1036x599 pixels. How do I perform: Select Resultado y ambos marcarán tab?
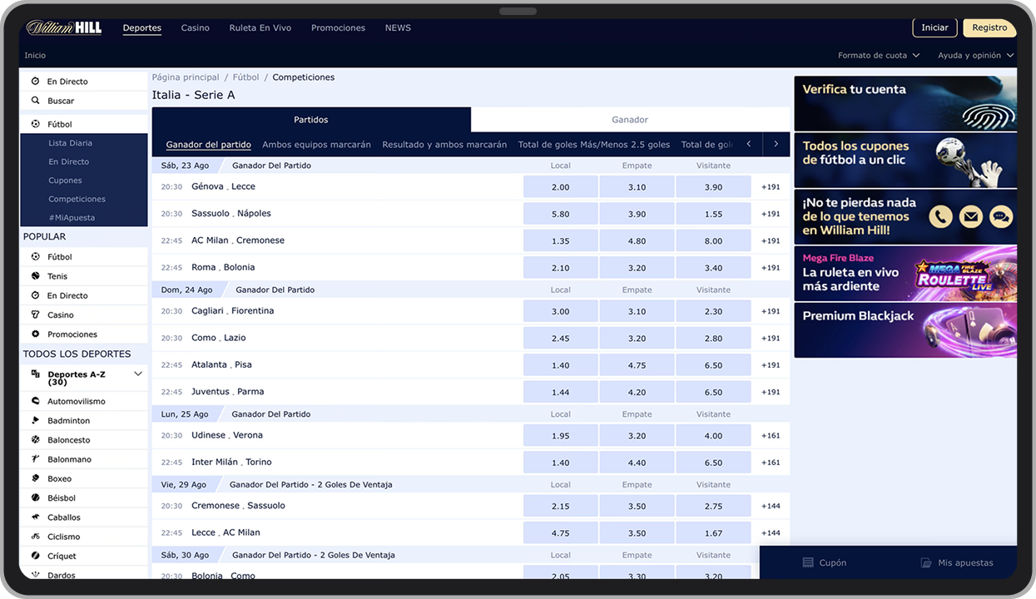coord(444,145)
